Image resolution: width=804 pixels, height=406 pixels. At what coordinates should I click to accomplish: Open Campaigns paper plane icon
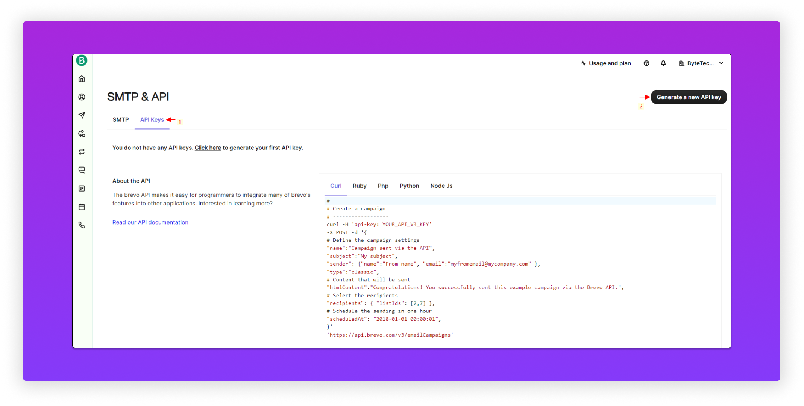click(x=82, y=115)
